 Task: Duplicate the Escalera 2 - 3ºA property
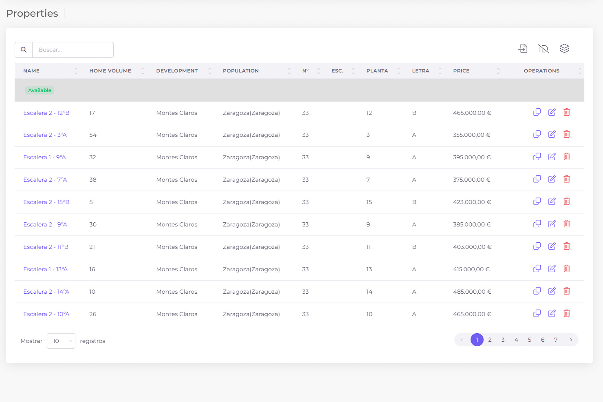pyautogui.click(x=537, y=134)
